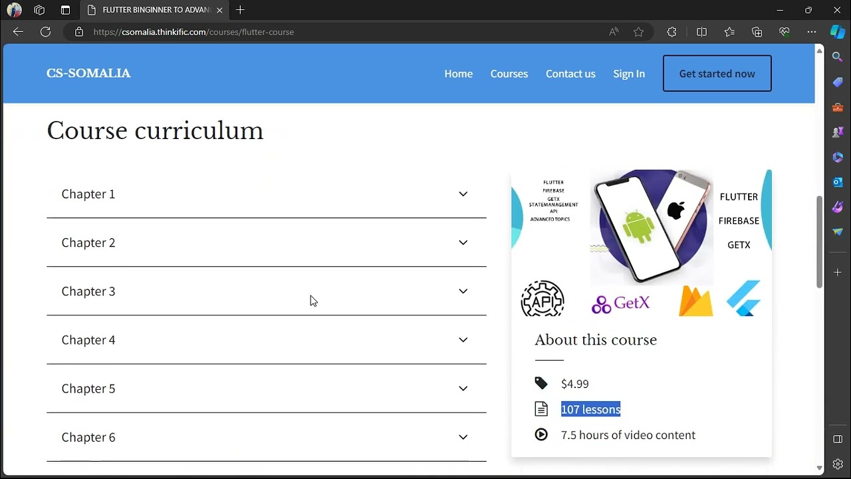
Task: Open the games chess sidebar icon
Action: (838, 132)
